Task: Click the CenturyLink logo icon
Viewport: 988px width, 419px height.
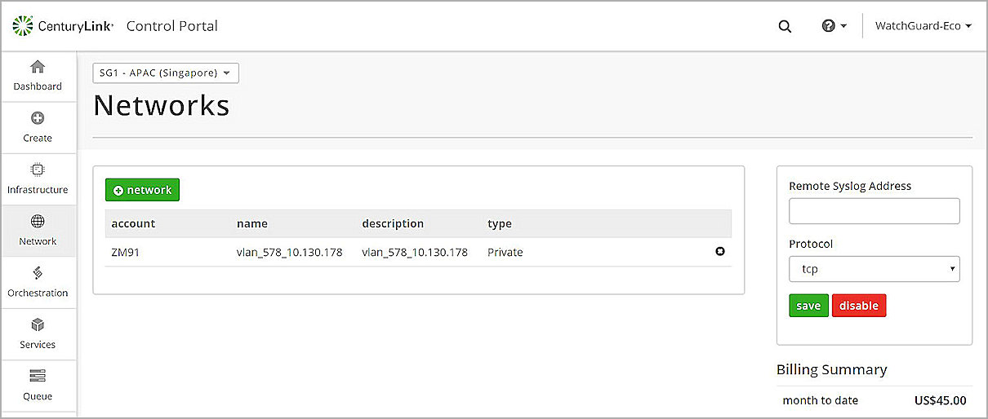Action: 24,26
